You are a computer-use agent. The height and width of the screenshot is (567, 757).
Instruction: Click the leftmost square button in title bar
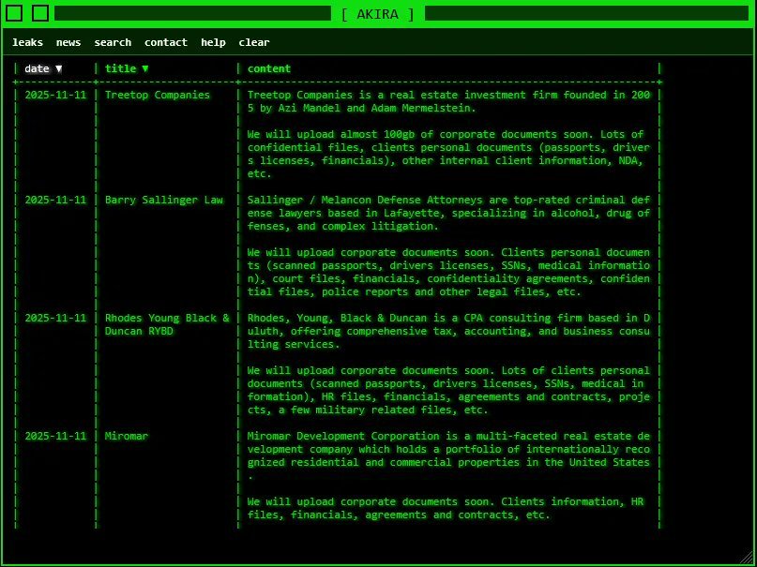tap(14, 13)
